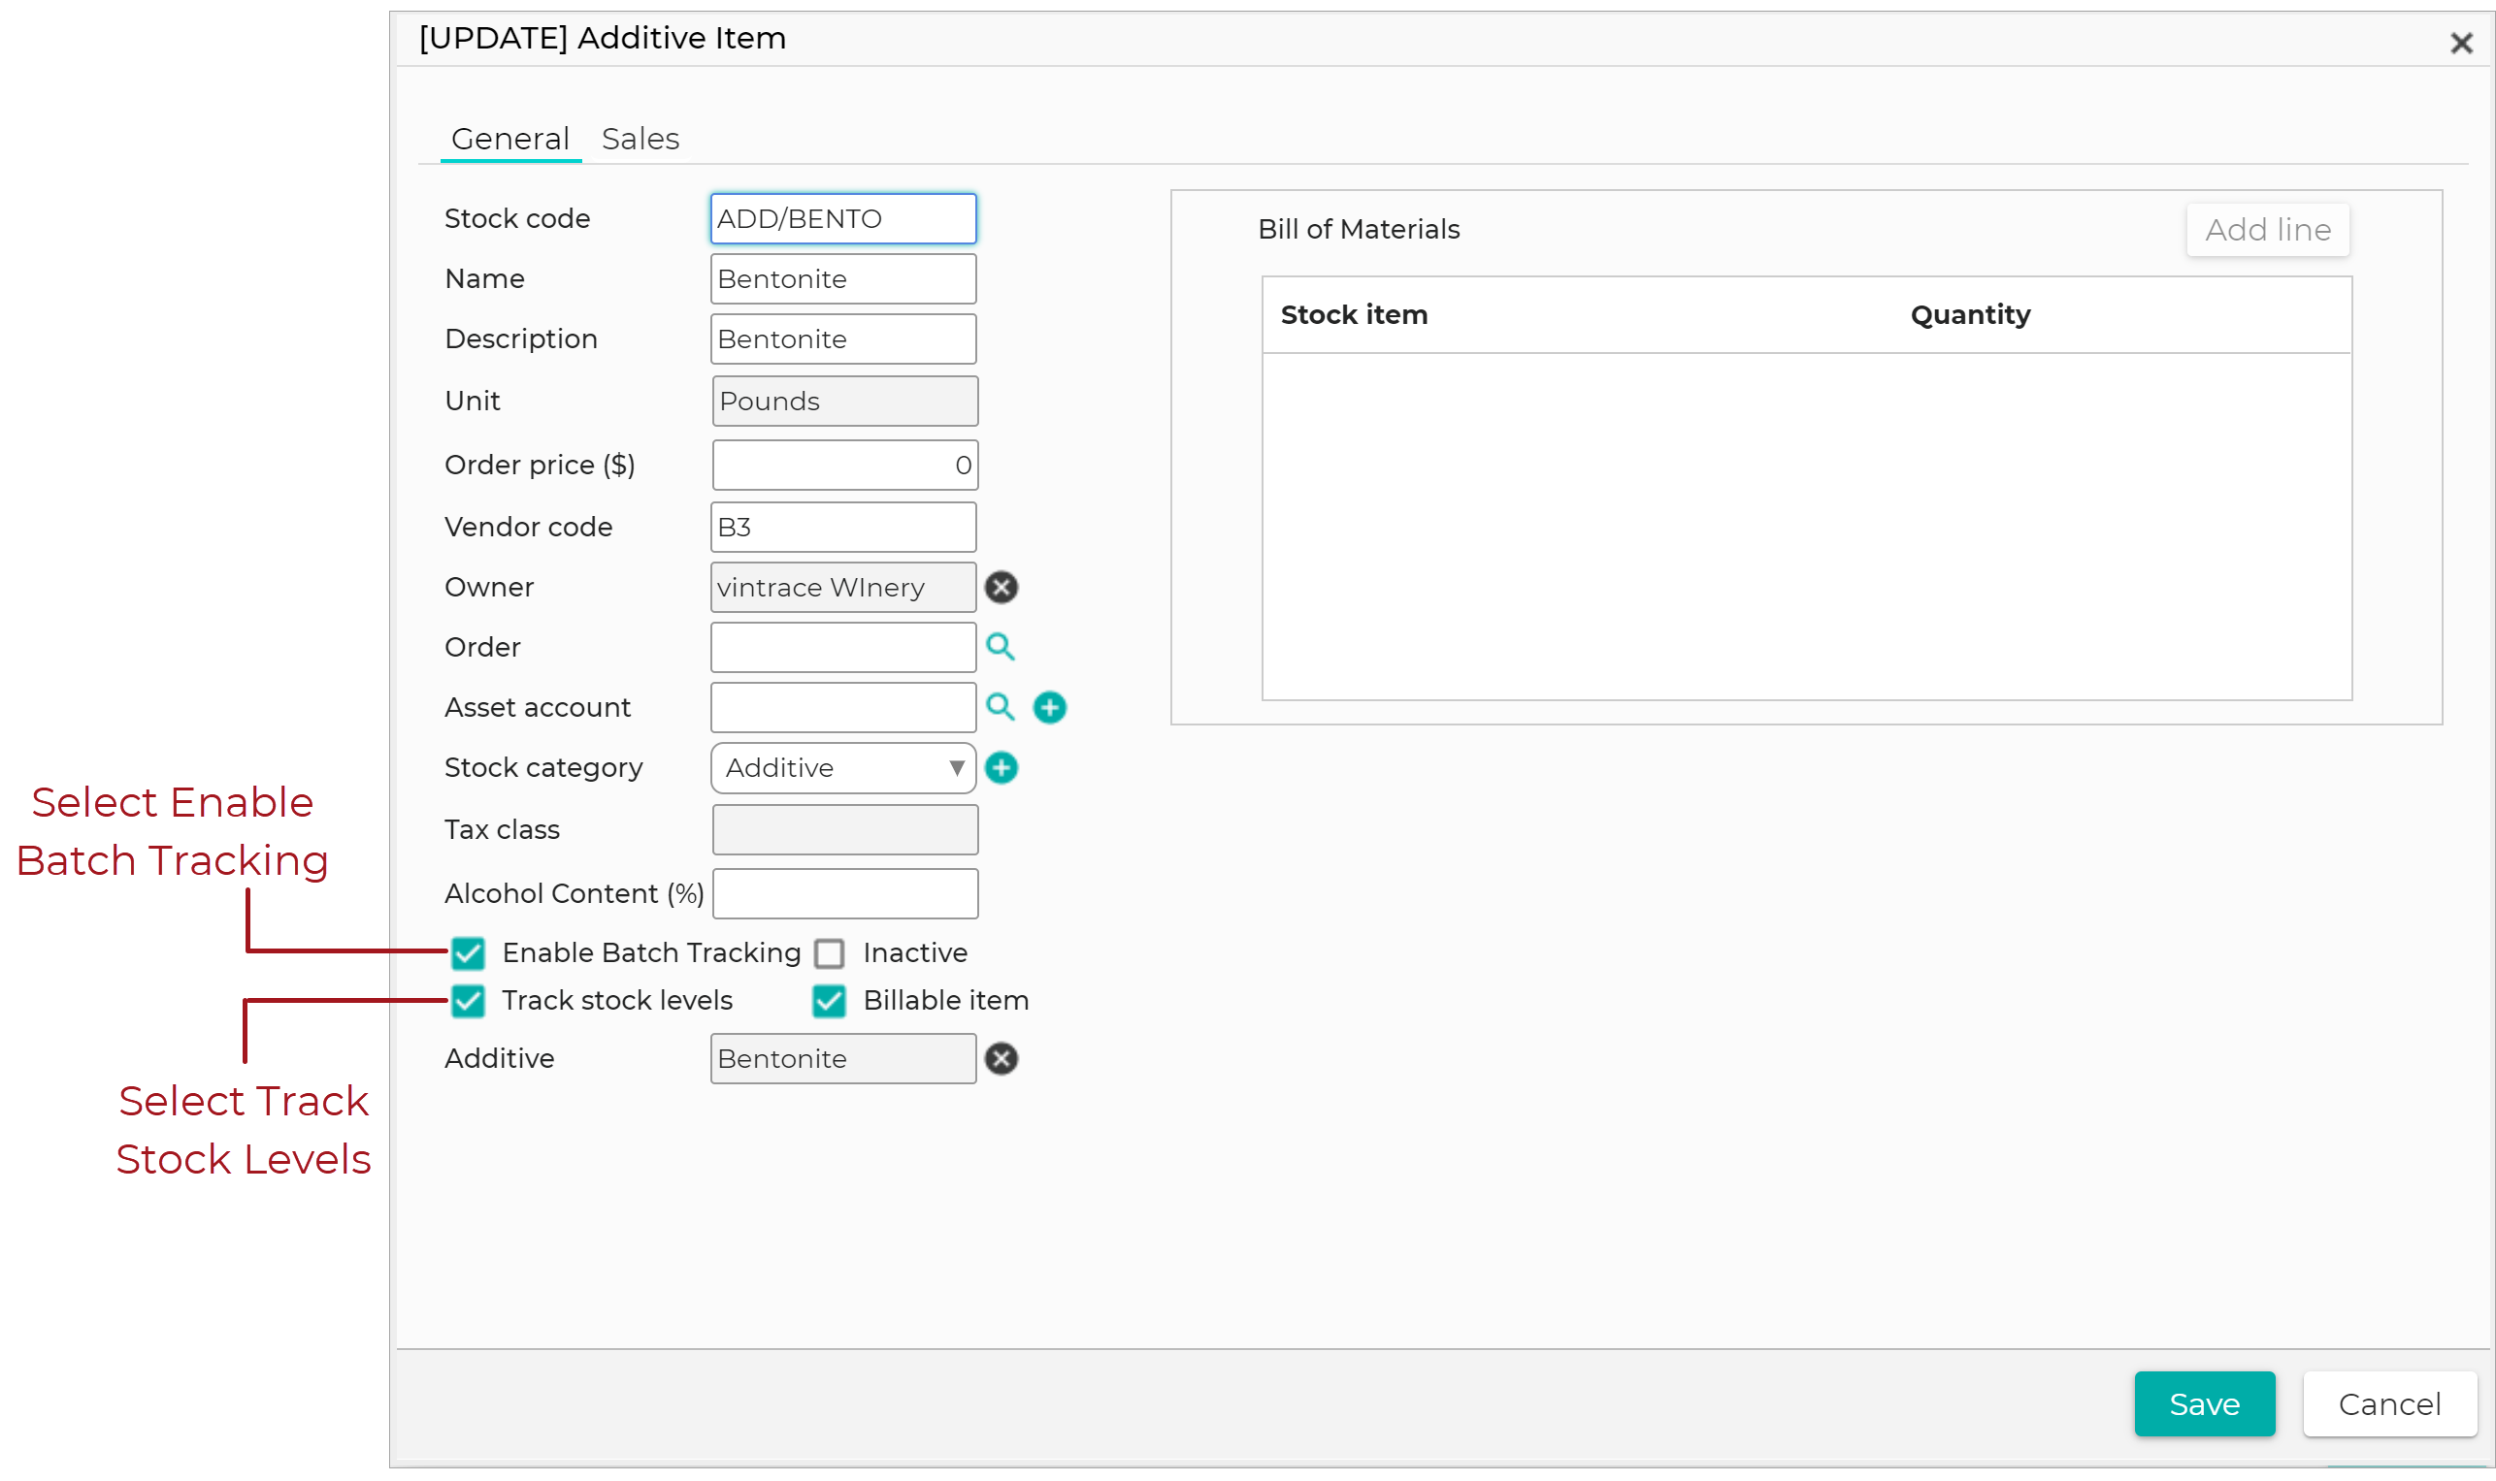
Task: Add a line to the Bill of Materials
Action: pos(2267,229)
